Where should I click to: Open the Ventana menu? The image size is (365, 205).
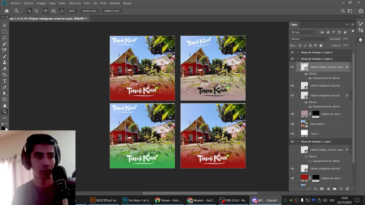point(115,3)
